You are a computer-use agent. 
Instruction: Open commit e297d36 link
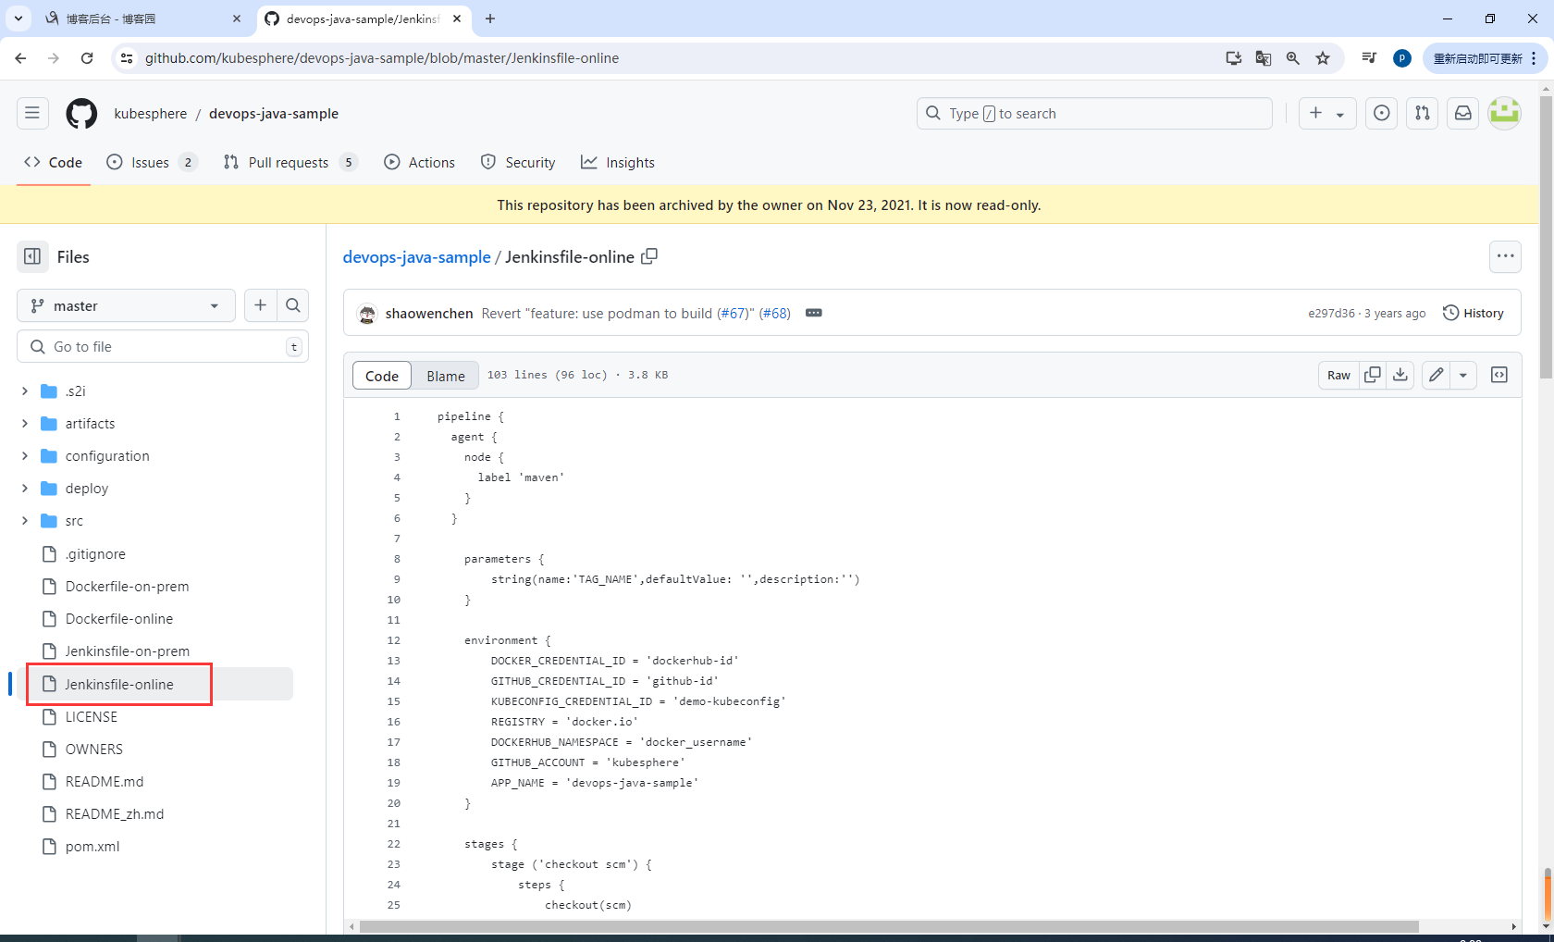(x=1332, y=314)
